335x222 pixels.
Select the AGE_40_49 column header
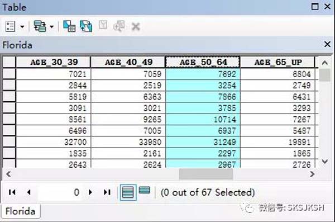(x=128, y=62)
